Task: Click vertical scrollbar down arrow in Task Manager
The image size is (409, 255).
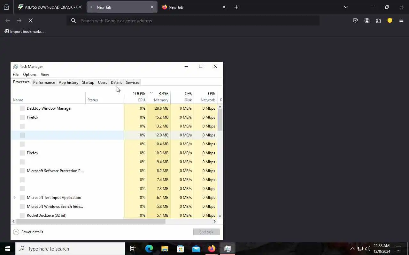Action: [x=220, y=216]
